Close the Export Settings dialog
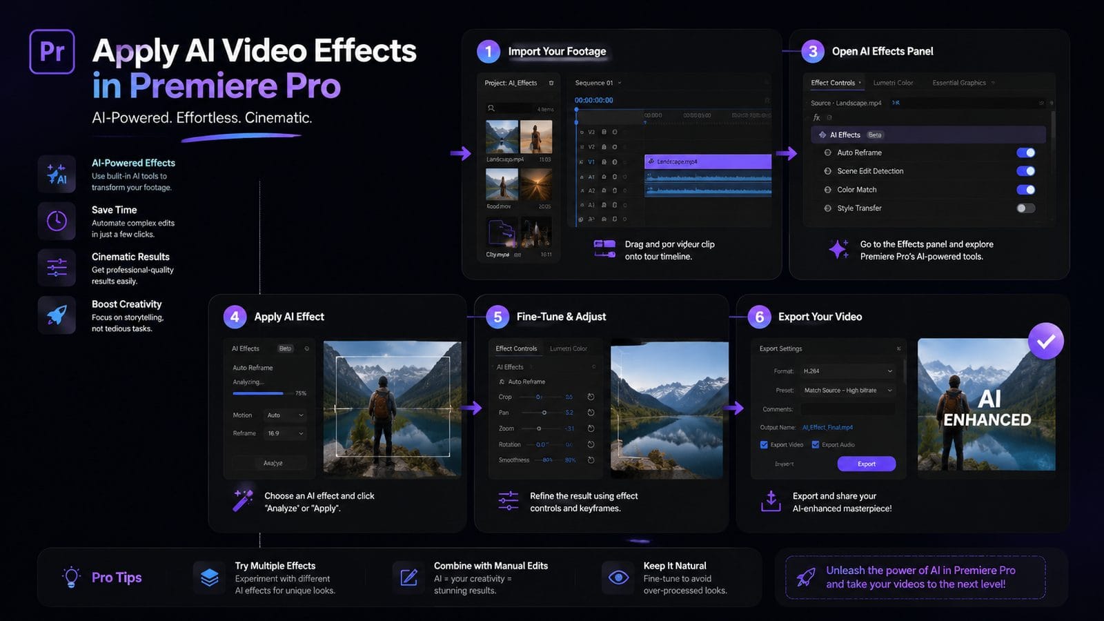The height and width of the screenshot is (621, 1104). [x=898, y=348]
